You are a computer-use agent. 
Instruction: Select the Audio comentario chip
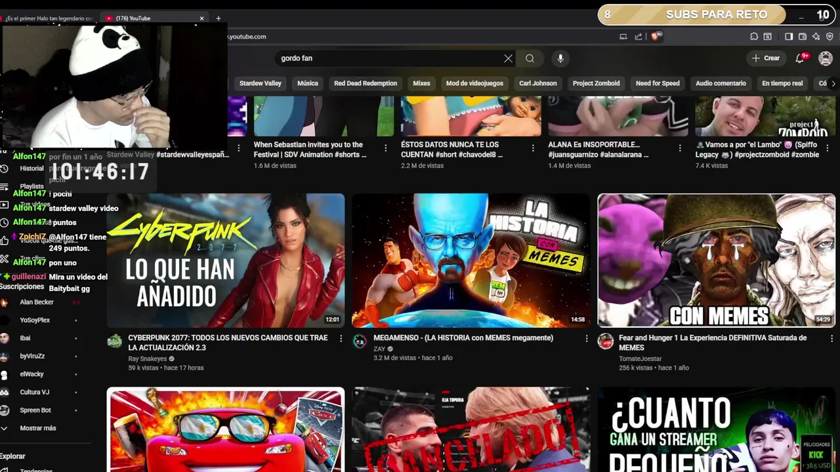point(721,83)
